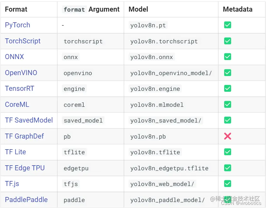Click the yolov8n.onnx model code text

pos(152,57)
